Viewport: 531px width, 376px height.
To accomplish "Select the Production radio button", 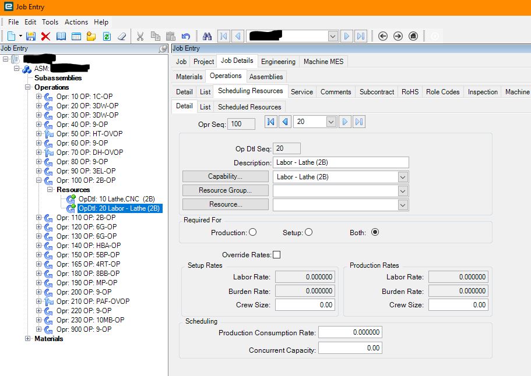I will pos(252,232).
